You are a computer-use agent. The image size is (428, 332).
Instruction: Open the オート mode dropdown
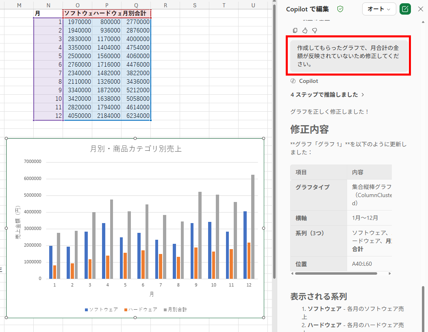tap(379, 9)
